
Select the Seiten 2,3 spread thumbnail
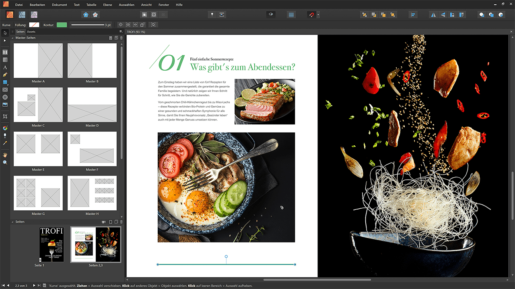pyautogui.click(x=96, y=244)
